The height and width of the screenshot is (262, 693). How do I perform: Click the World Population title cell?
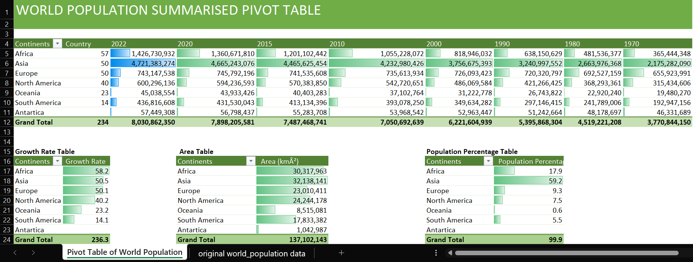point(169,10)
